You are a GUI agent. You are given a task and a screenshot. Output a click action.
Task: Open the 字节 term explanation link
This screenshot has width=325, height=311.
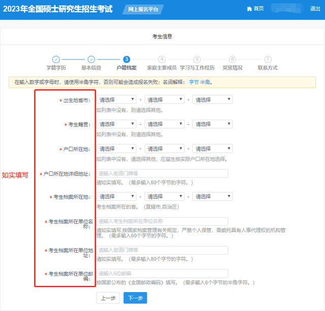tap(194, 82)
